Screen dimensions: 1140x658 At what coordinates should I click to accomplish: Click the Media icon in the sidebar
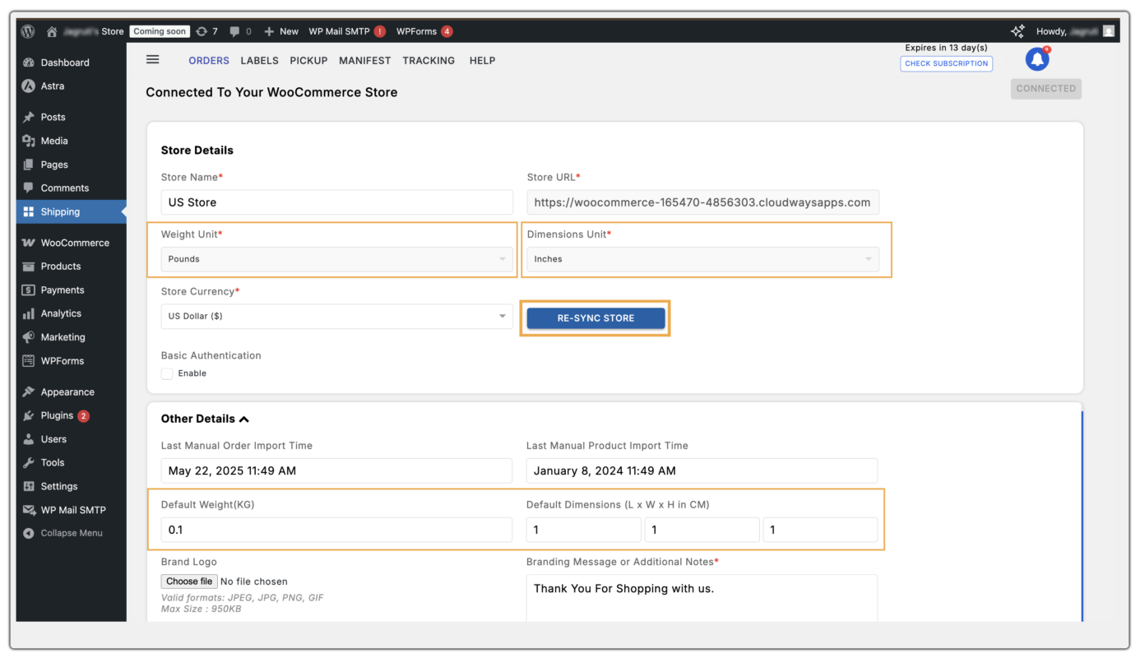pos(29,141)
